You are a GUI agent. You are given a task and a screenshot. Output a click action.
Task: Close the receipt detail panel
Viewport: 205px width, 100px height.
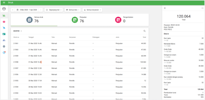165,8
